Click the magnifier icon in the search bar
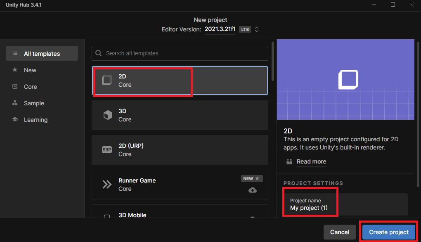The height and width of the screenshot is (242, 421). (x=99, y=53)
